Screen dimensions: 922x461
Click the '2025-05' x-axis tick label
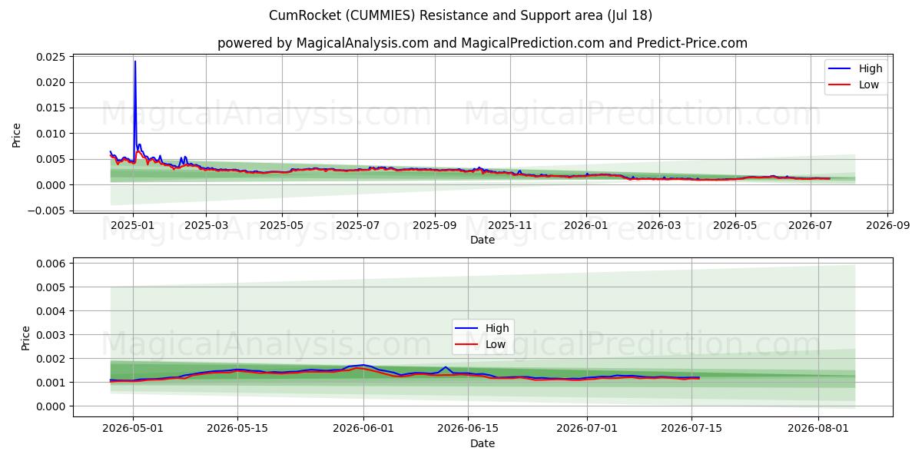[x=281, y=225]
